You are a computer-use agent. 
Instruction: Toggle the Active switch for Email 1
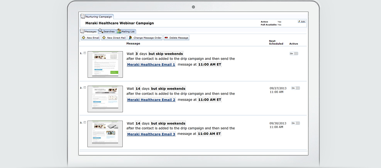coord(294,53)
